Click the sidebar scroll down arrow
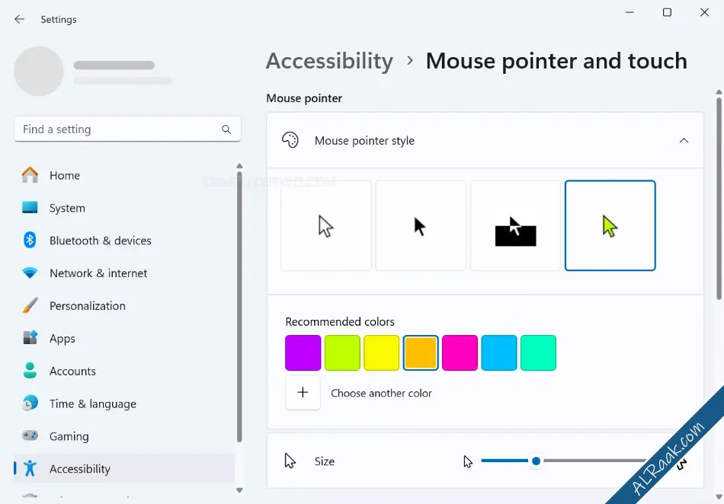 tap(239, 490)
